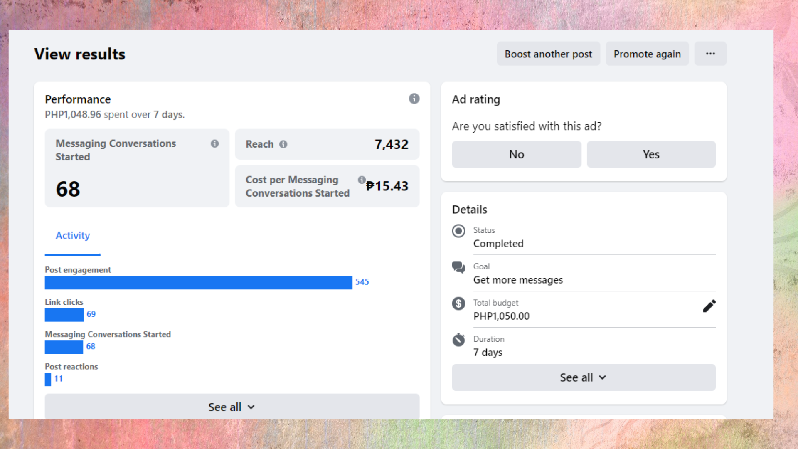Click the pencil icon to edit budget

pyautogui.click(x=709, y=306)
